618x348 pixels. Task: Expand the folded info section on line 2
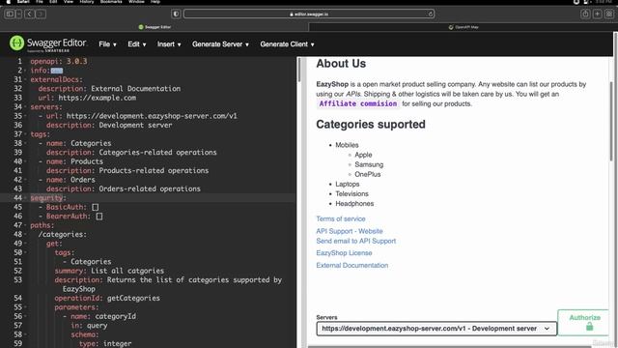click(x=25, y=71)
